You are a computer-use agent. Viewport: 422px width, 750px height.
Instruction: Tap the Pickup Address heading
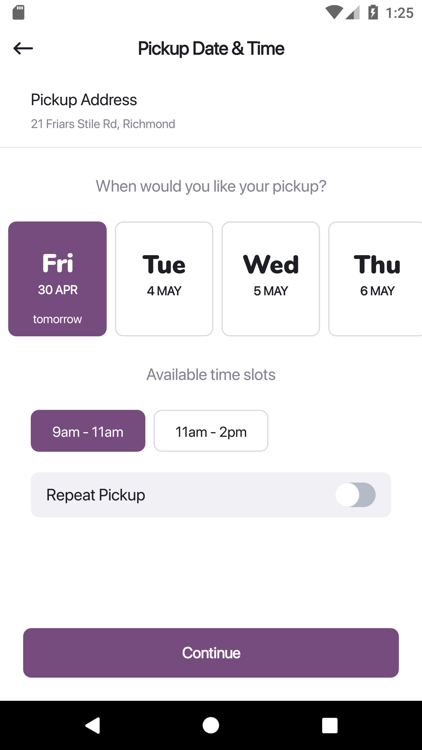(x=84, y=100)
